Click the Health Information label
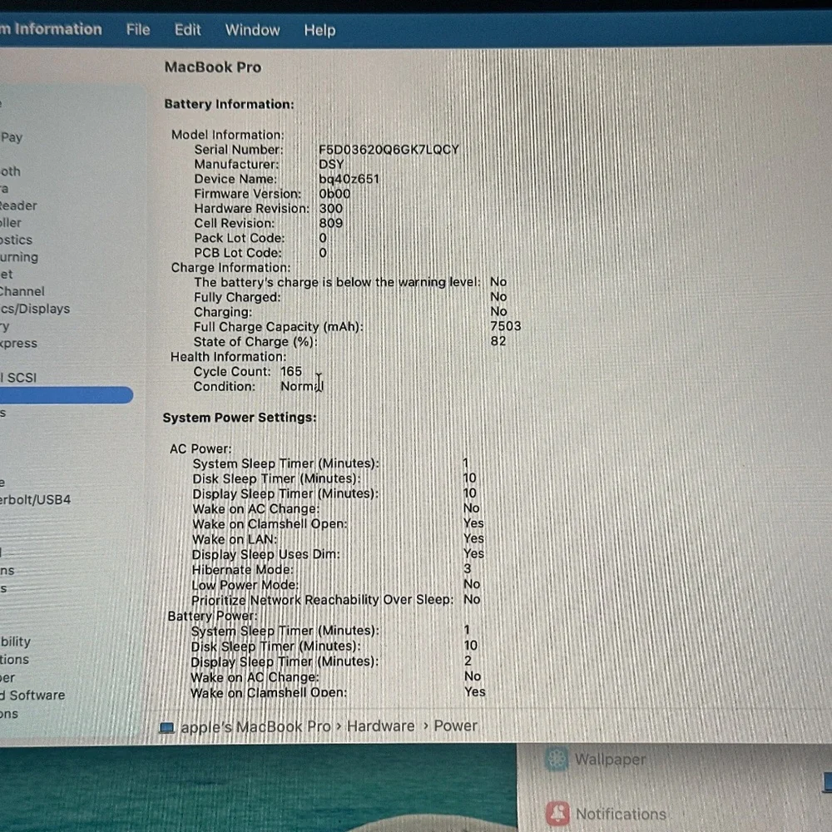The height and width of the screenshot is (832, 832). click(228, 357)
